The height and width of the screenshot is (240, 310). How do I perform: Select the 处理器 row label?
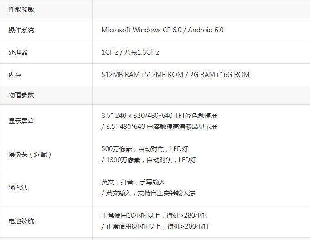coord(18,52)
